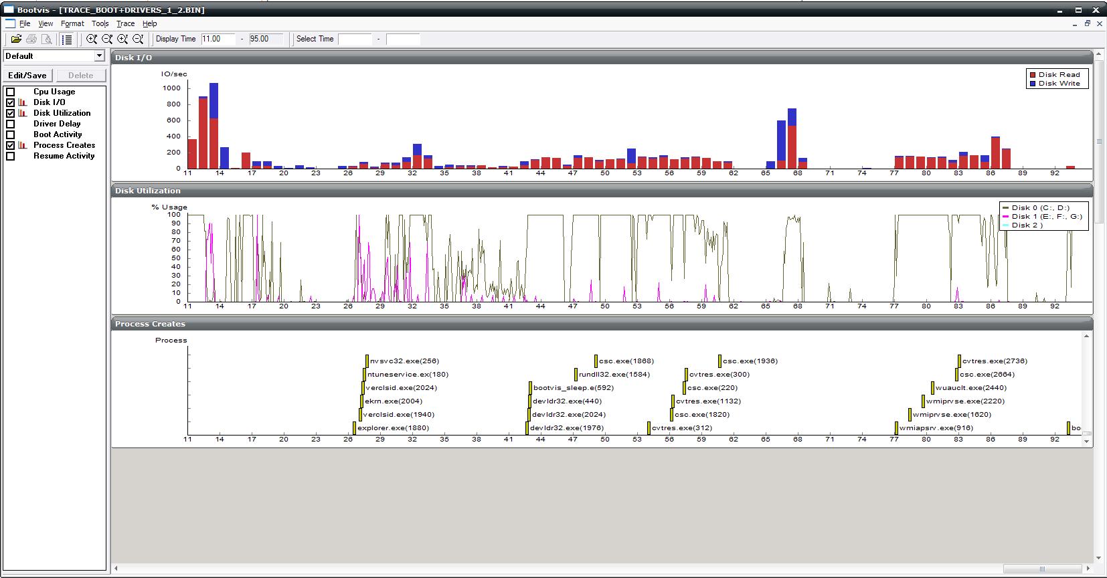This screenshot has width=1107, height=578.
Task: Click the first zoom-out magnifier icon
Action: [107, 39]
